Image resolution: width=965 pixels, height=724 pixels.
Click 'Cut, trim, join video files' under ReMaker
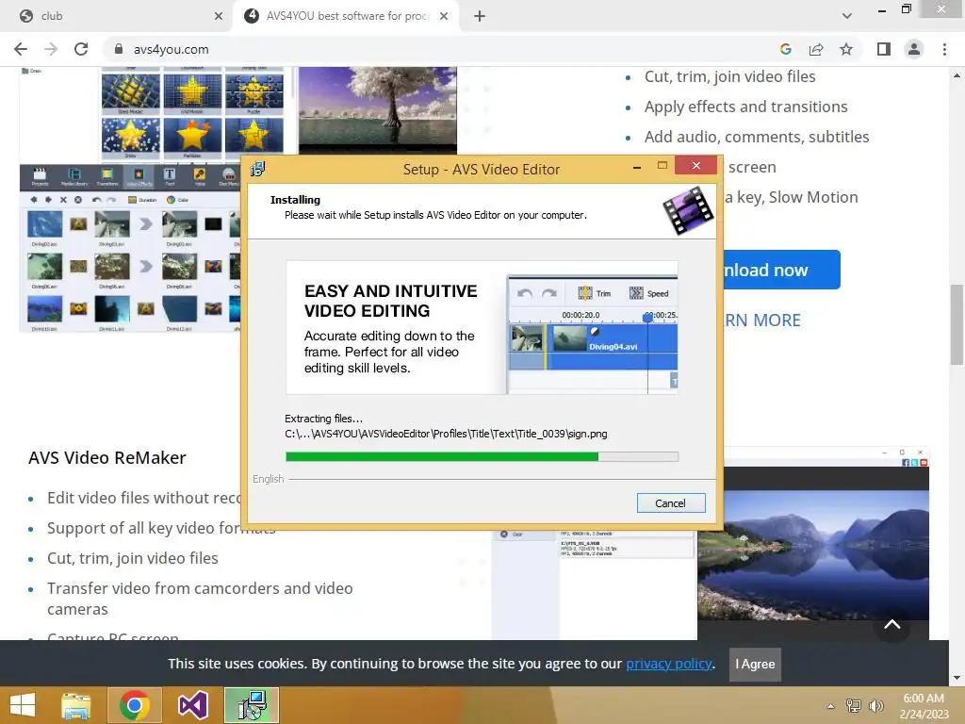(133, 558)
